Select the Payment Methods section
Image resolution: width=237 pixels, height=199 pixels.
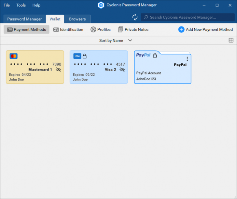coord(26,29)
